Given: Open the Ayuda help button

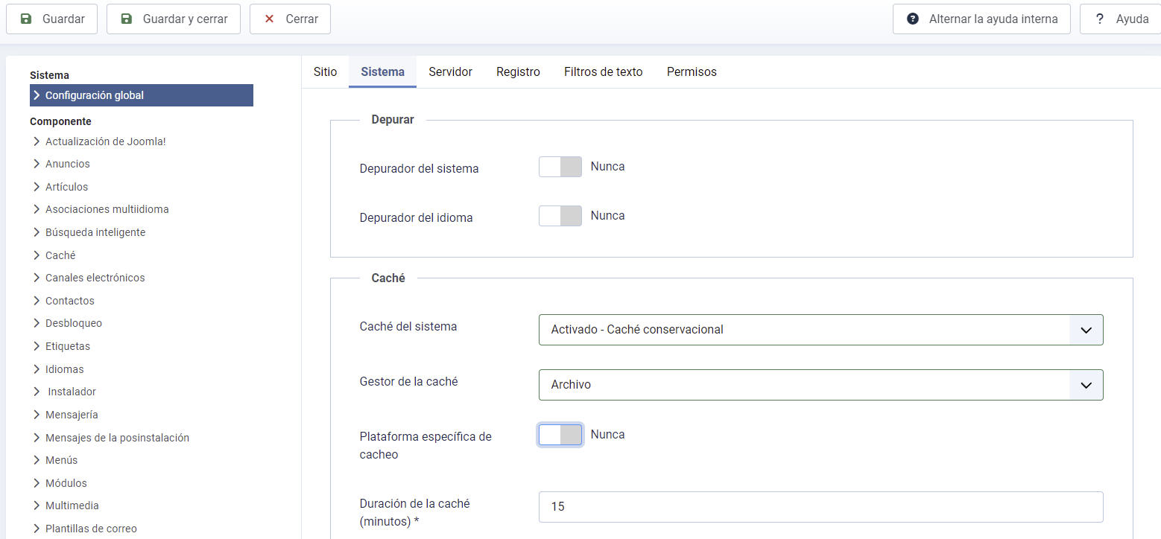Looking at the screenshot, I should (1120, 19).
